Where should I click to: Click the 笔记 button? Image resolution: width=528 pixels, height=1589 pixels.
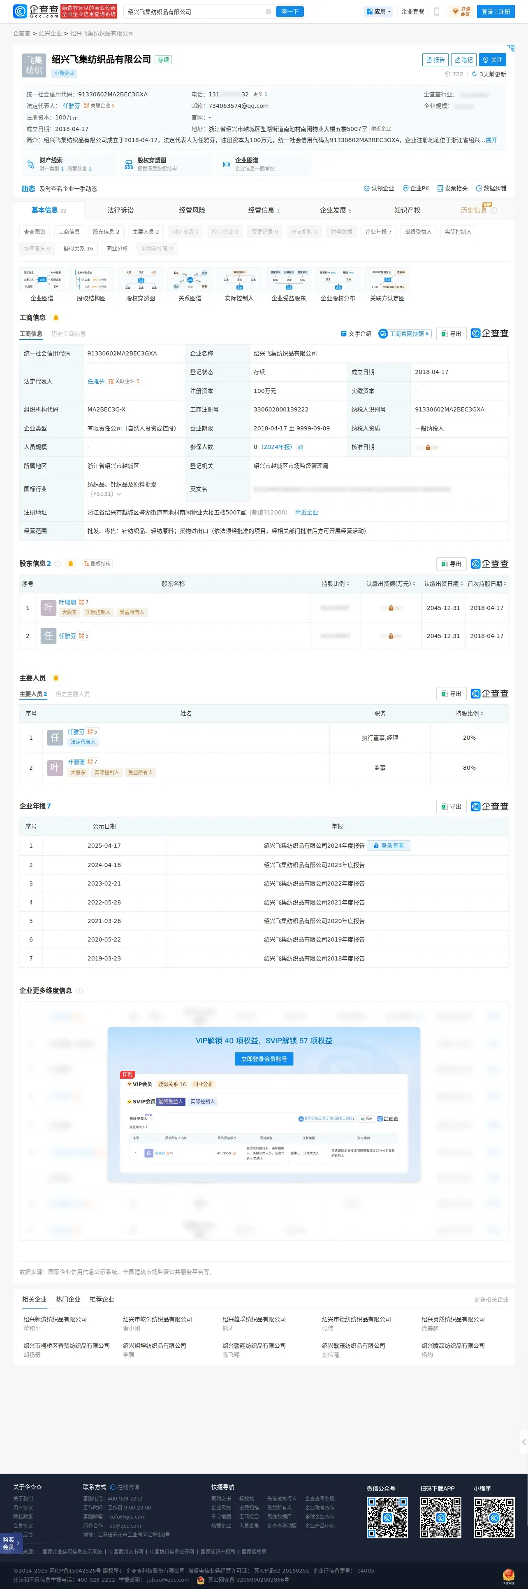tap(464, 60)
